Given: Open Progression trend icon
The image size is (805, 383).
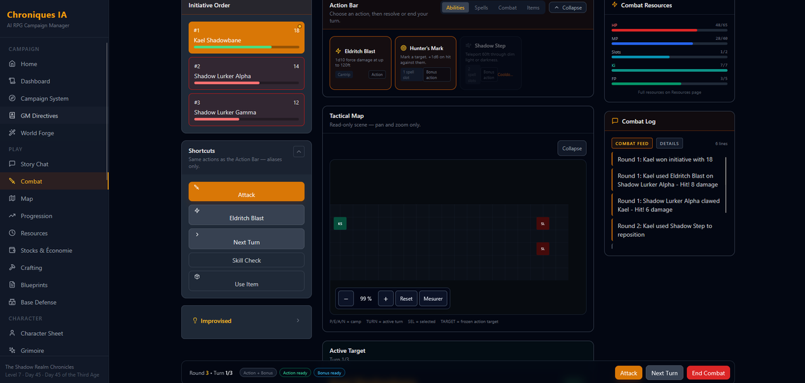Looking at the screenshot, I should pos(13,216).
